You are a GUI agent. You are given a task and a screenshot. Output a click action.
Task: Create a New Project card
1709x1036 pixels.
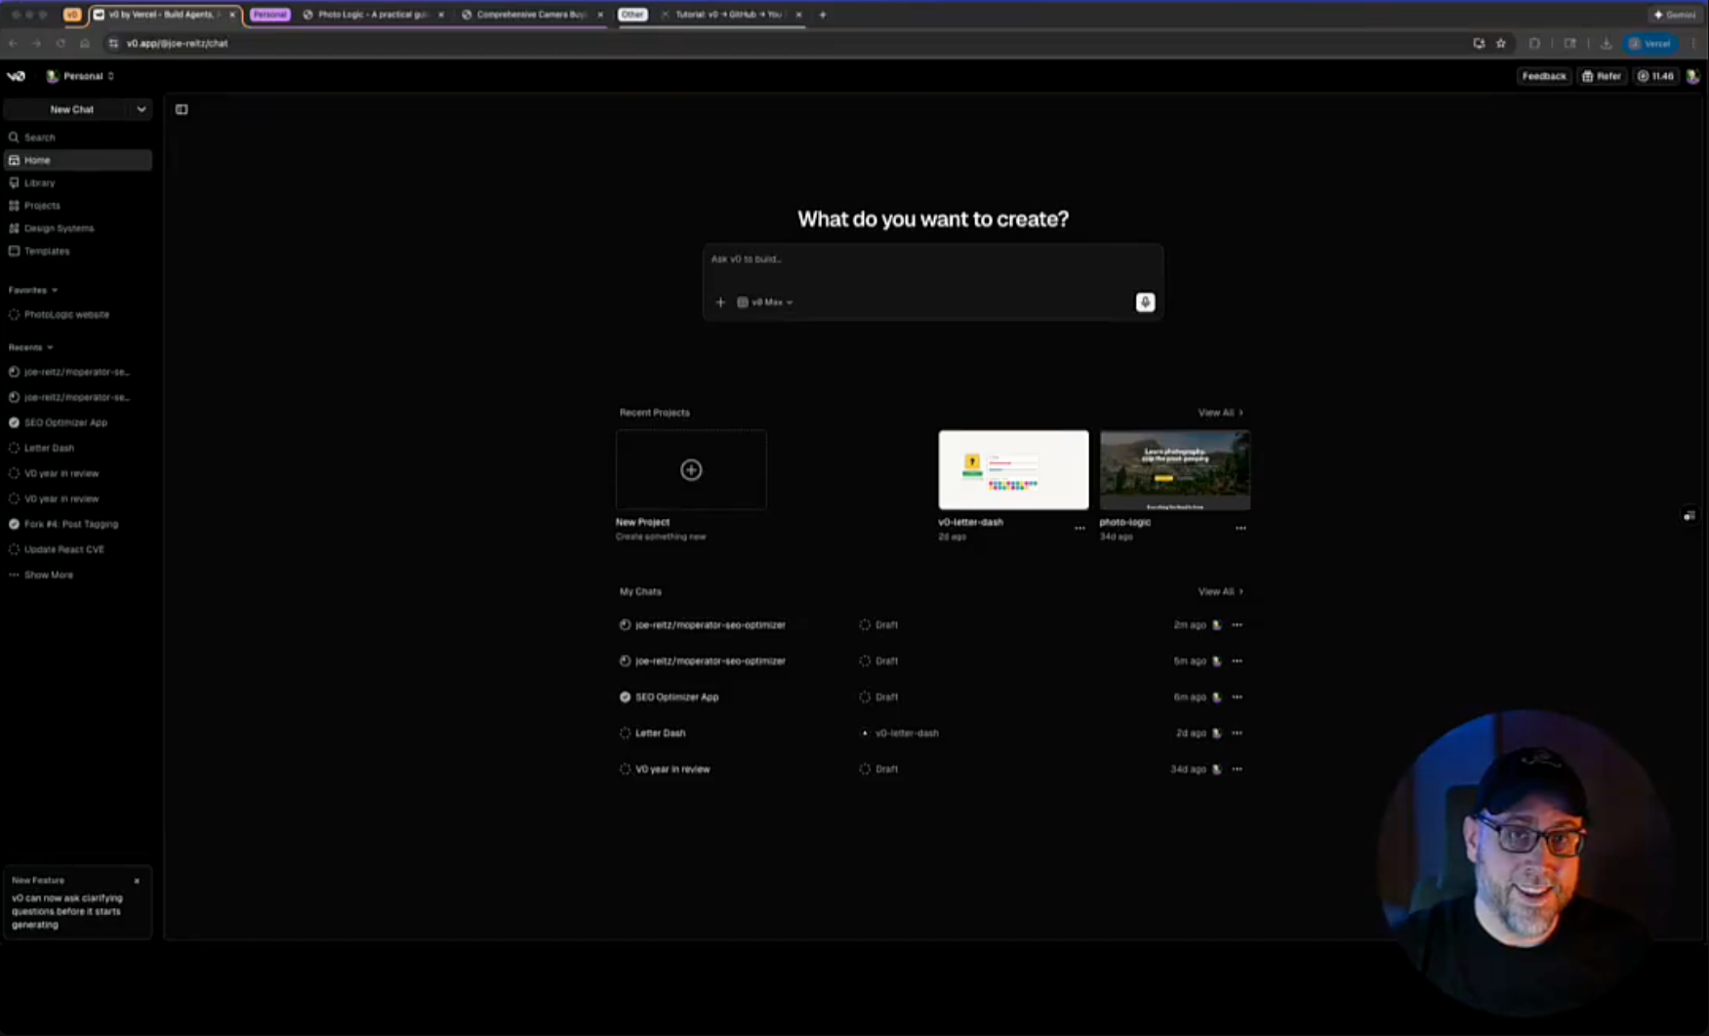[x=691, y=470]
